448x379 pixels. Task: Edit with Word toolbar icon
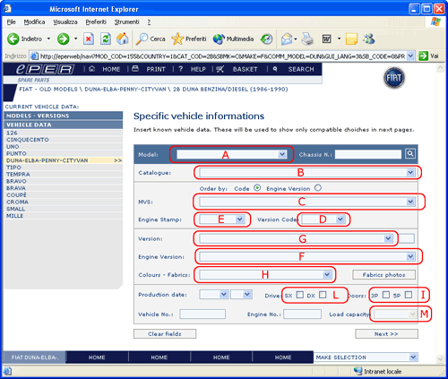[x=326, y=39]
